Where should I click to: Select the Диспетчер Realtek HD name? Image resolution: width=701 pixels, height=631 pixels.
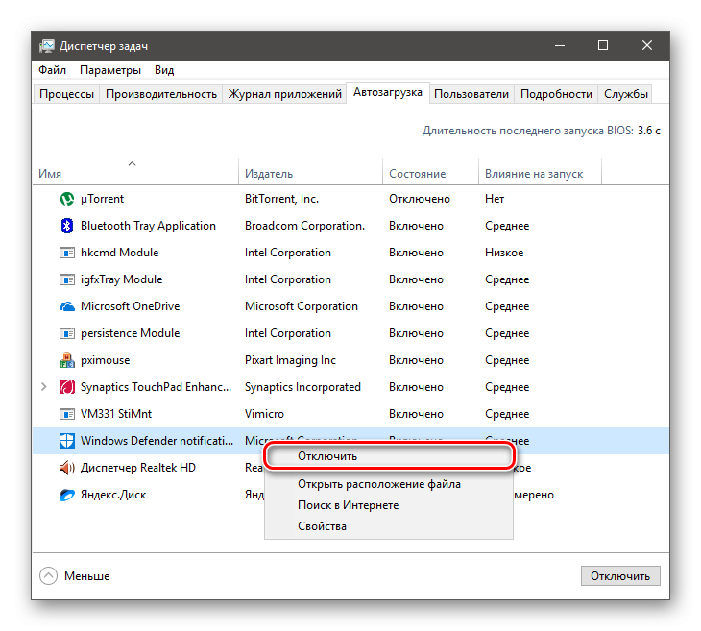tap(138, 468)
